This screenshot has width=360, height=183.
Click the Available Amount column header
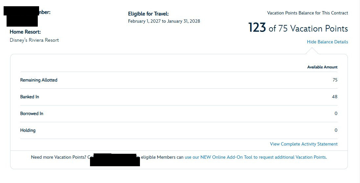pos(322,67)
